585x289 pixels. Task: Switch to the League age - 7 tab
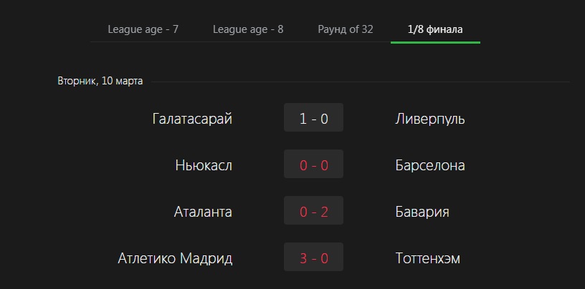pos(143,29)
